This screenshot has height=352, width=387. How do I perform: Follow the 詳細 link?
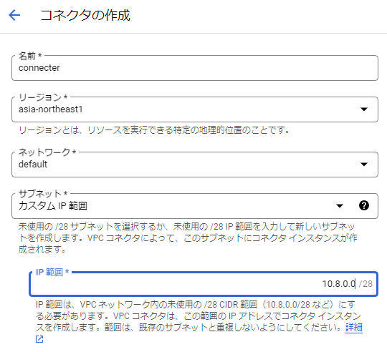(x=354, y=328)
